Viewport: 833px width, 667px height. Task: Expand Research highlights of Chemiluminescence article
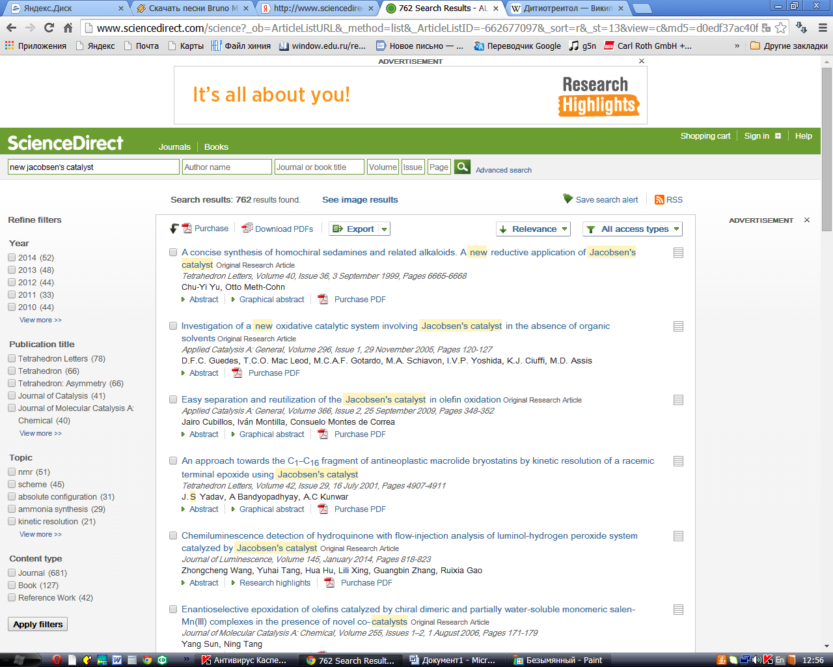[x=275, y=583]
